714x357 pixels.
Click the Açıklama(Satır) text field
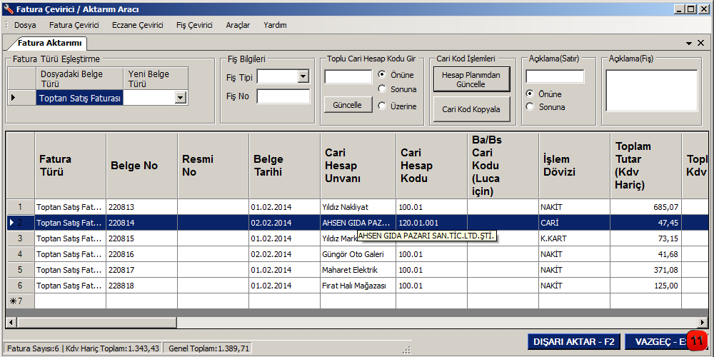(x=555, y=76)
